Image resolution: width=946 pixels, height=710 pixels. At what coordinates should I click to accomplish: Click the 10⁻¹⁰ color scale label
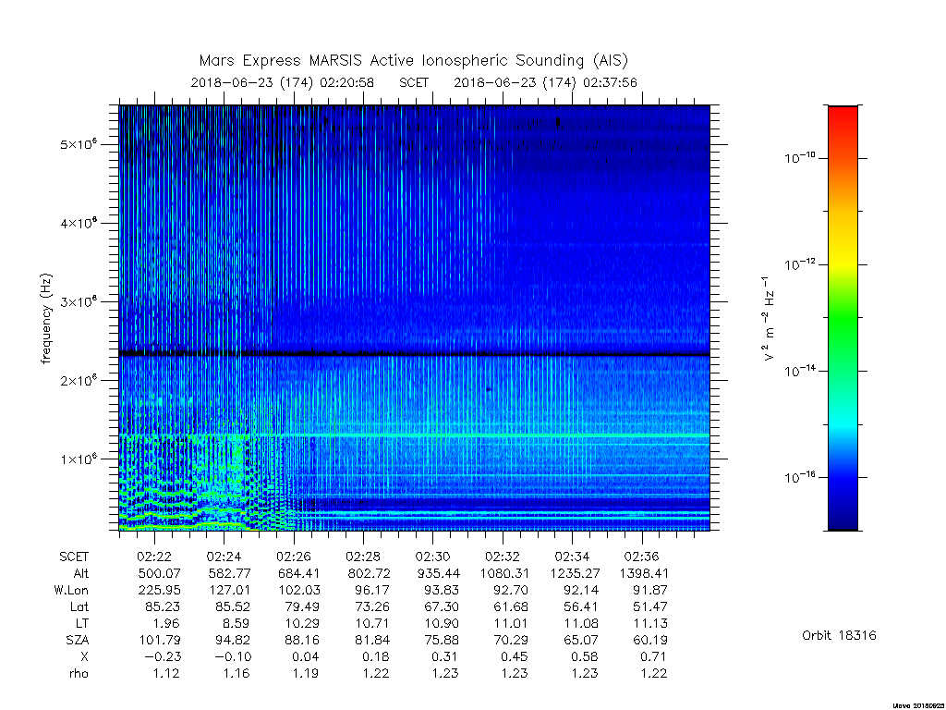[x=799, y=159]
